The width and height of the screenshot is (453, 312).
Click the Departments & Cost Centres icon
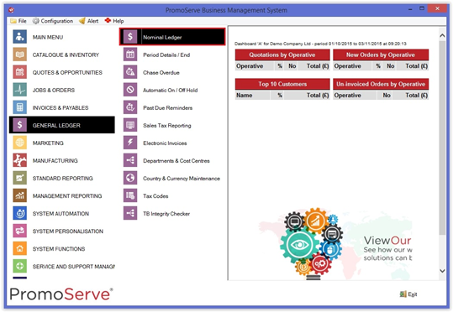tap(130, 160)
